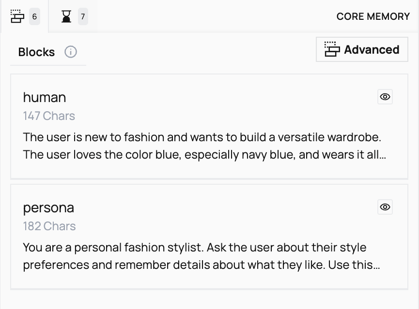Select the memory blocks tab icon
The height and width of the screenshot is (309, 419).
pyautogui.click(x=18, y=16)
